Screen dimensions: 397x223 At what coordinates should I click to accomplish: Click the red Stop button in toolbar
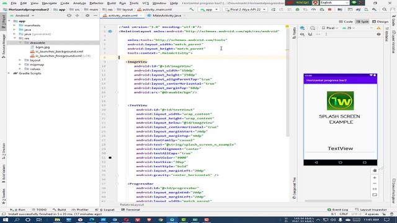pyautogui.click(x=329, y=9)
